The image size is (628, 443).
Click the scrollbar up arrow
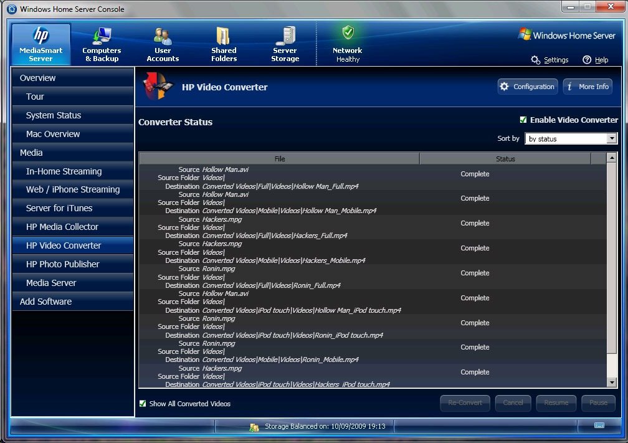tap(612, 158)
